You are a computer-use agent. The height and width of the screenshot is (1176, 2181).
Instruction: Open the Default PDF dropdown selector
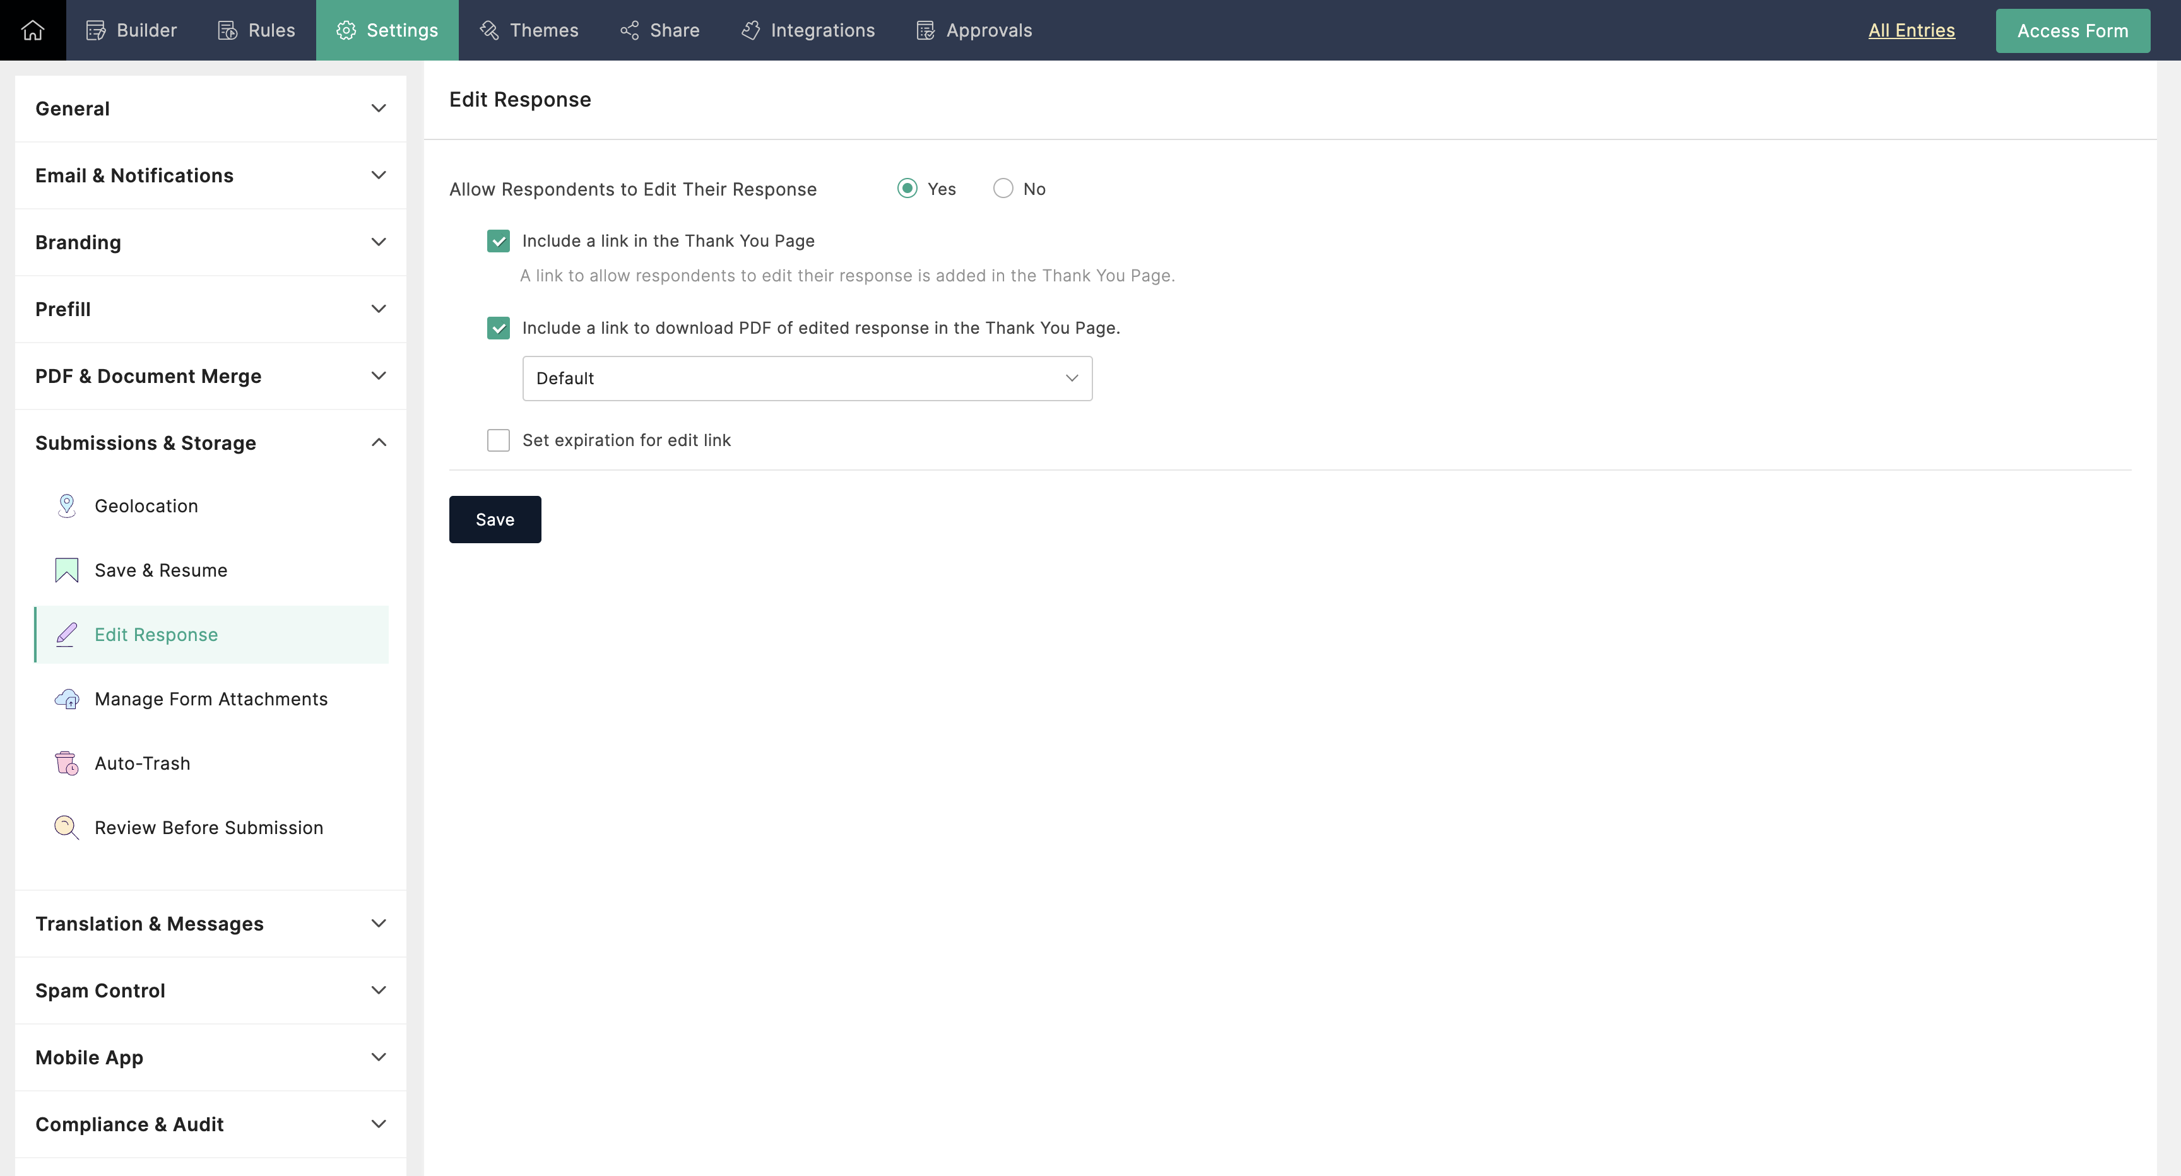tap(805, 378)
